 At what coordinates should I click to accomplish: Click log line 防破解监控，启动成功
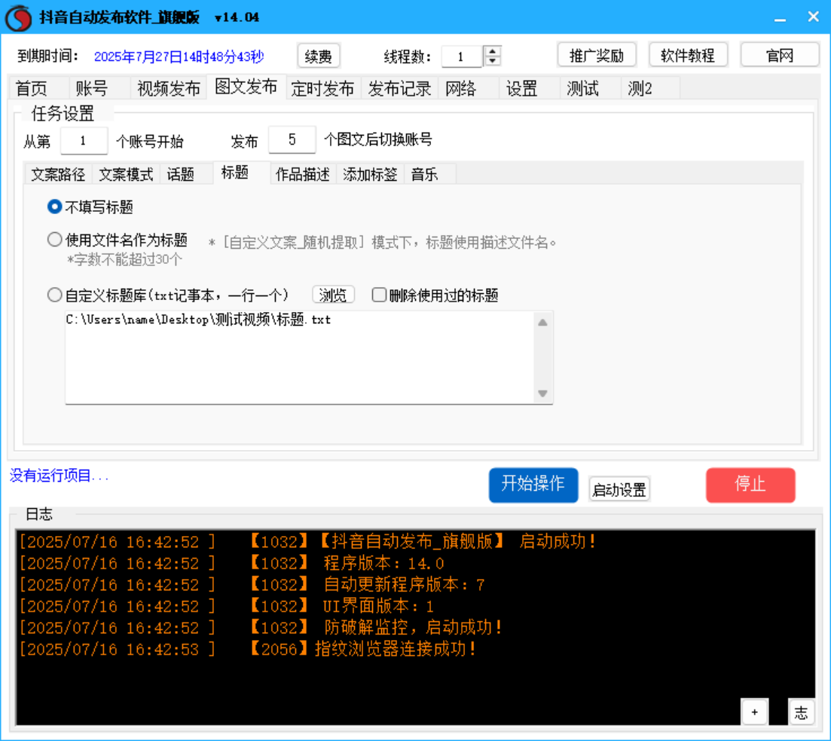coord(414,627)
